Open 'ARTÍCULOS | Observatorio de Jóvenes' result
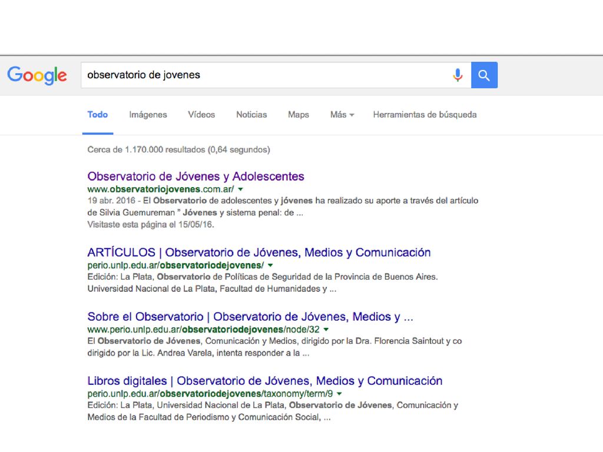The height and width of the screenshot is (452, 603). tap(259, 252)
